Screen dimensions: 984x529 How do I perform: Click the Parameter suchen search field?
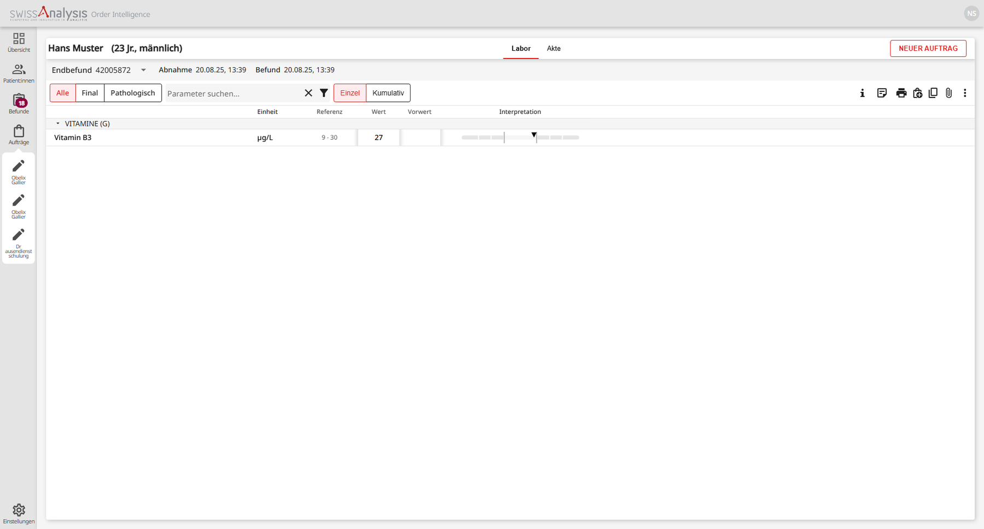(232, 94)
